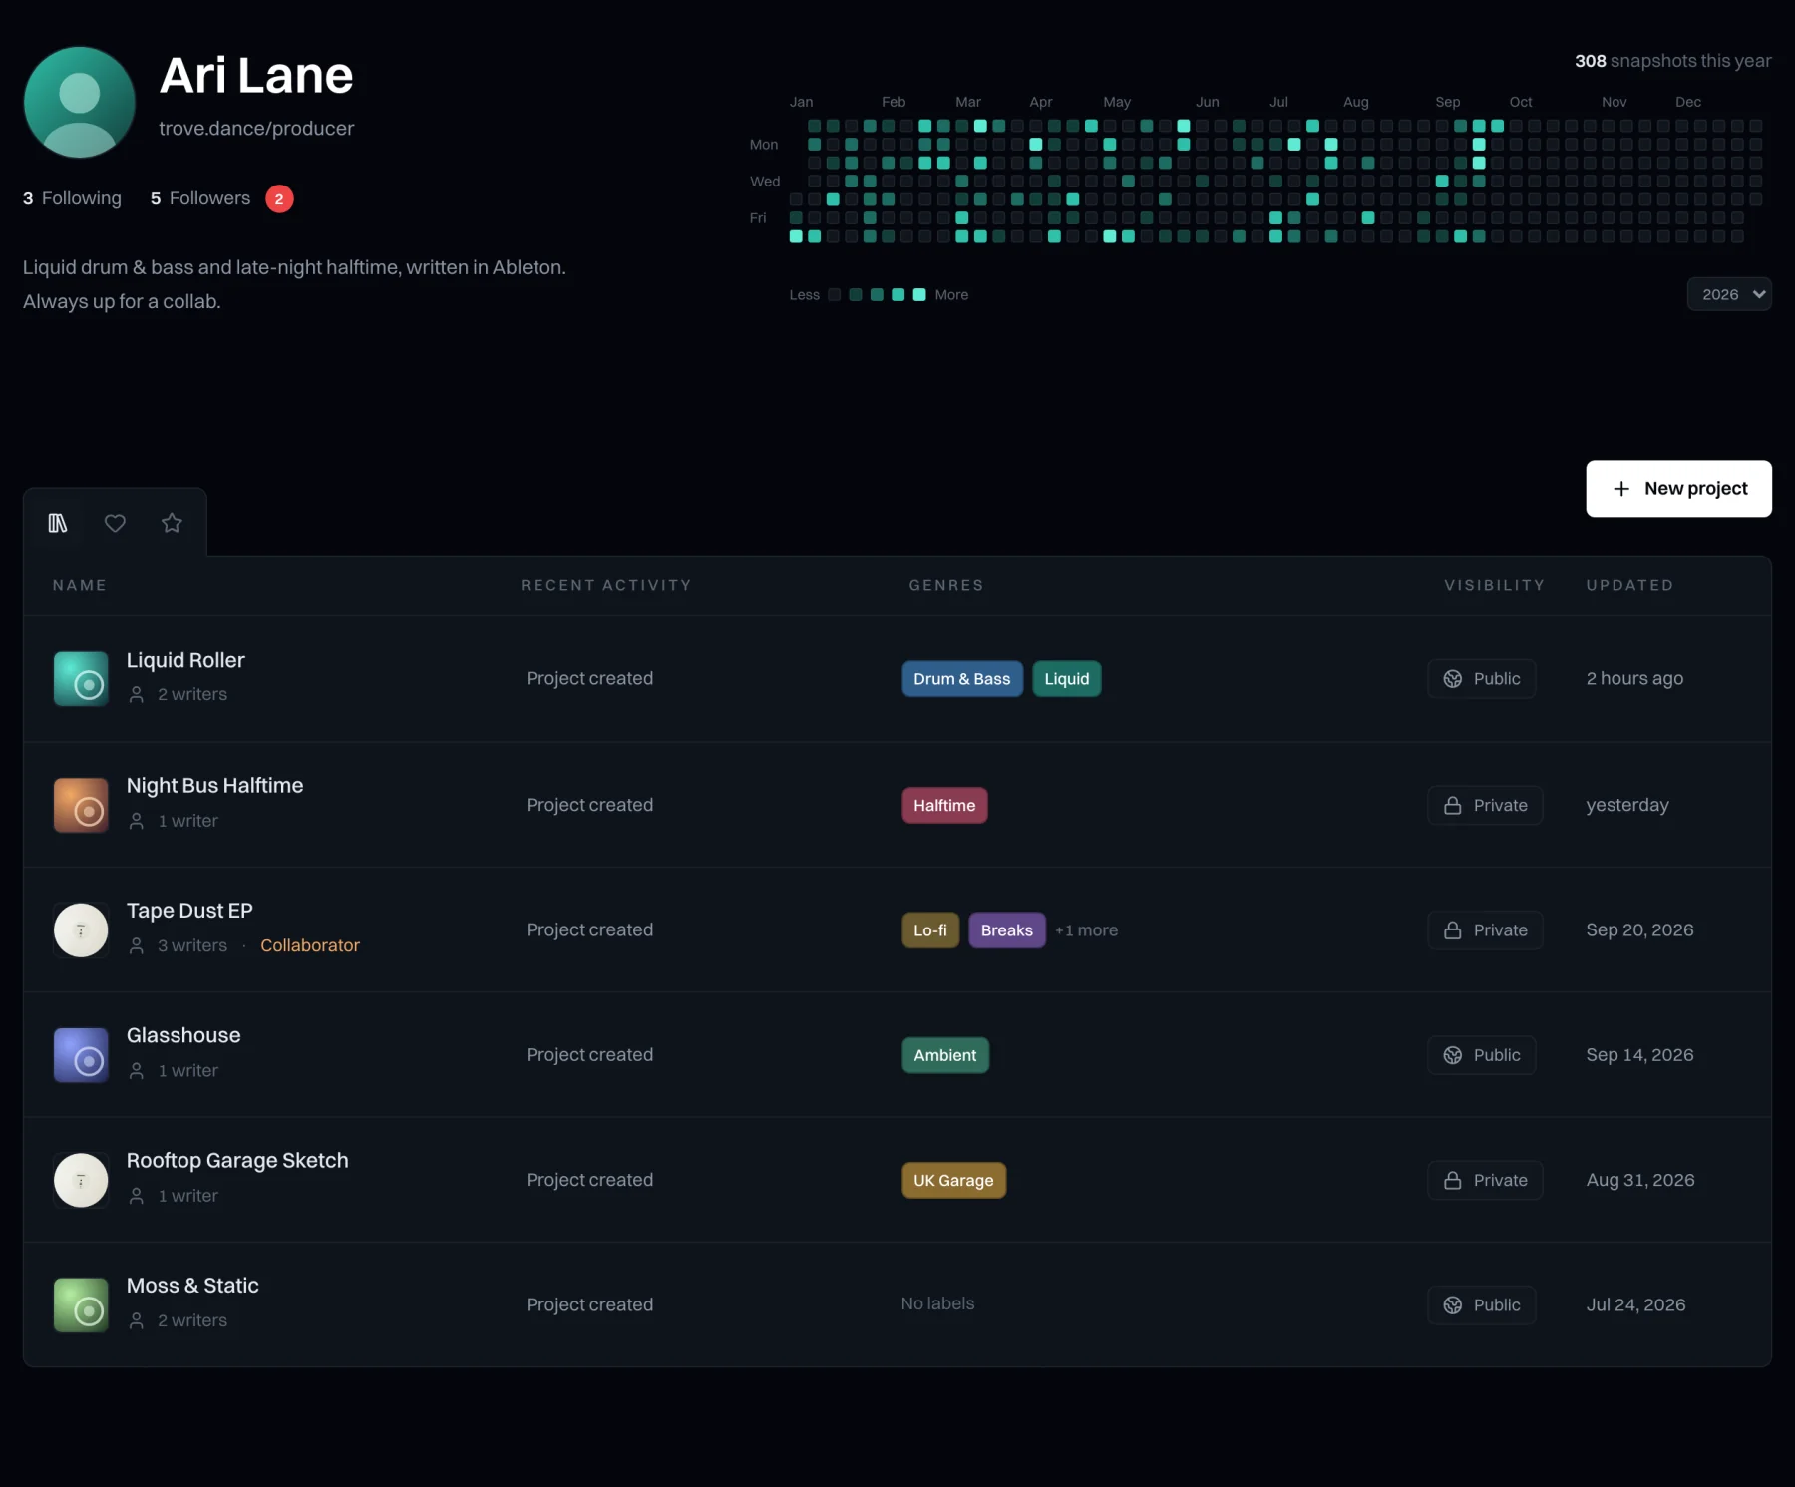
Task: Click the '308 snapshots this year' text
Action: pos(1672,61)
